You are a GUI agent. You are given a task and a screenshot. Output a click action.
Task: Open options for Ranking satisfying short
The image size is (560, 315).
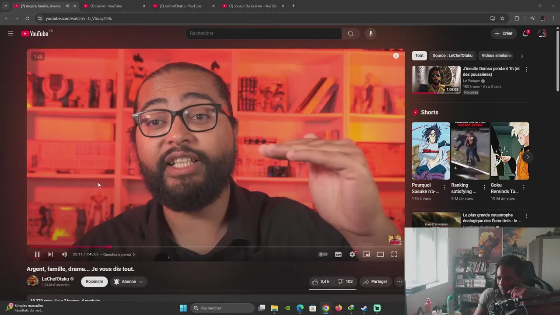484,187
